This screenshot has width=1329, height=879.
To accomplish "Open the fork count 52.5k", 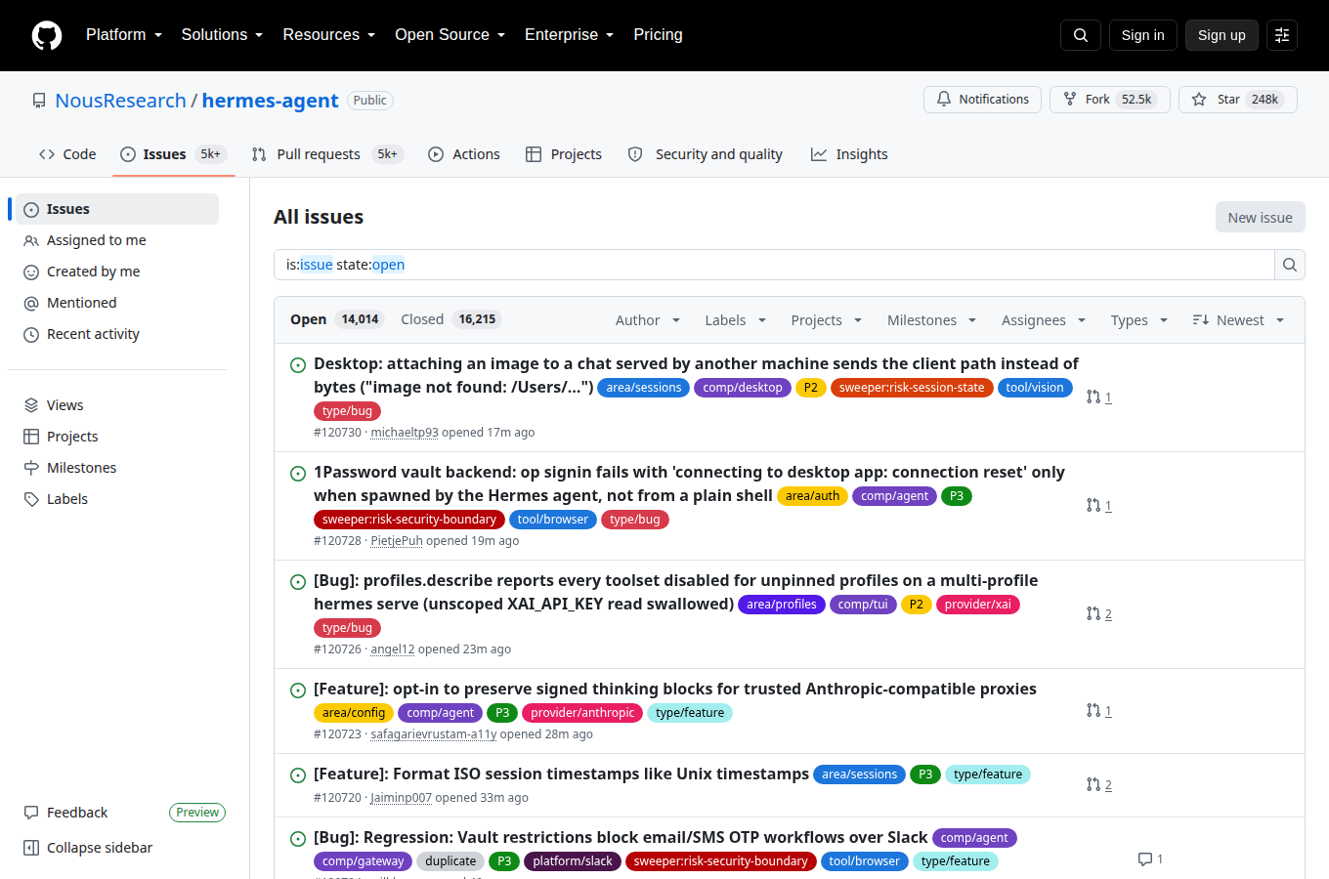I will (1136, 100).
